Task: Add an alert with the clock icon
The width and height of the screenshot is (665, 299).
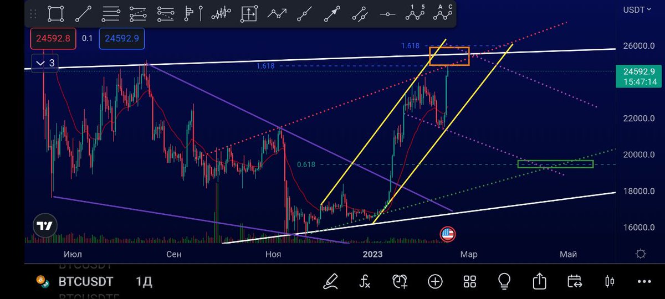Action: pos(400,281)
